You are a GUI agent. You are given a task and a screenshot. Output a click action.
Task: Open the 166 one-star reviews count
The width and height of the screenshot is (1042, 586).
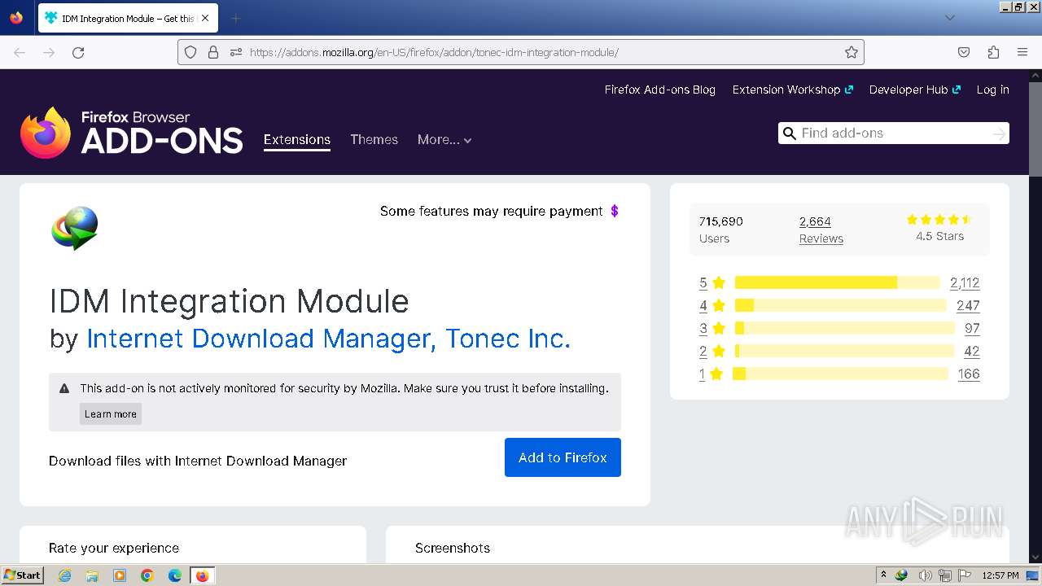pyautogui.click(x=969, y=374)
